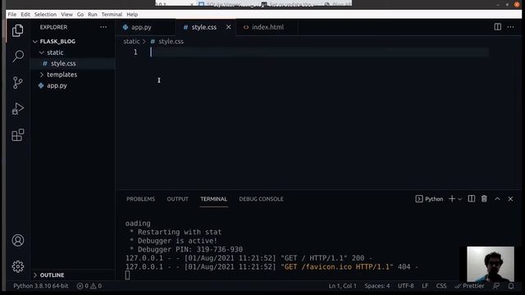Open the Edit menu
525x295 pixels.
click(25, 15)
